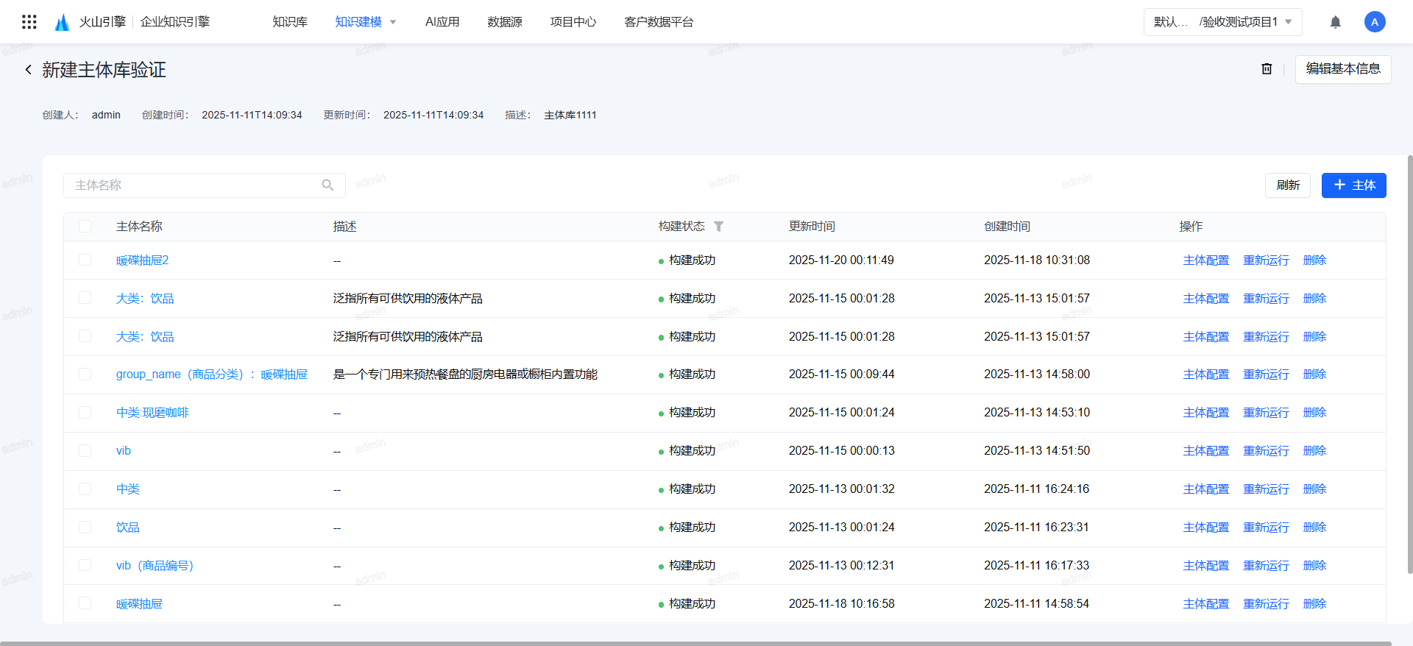This screenshot has height=646, width=1413.
Task: Click the Volcano Engine logo
Action: (63, 22)
